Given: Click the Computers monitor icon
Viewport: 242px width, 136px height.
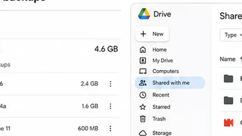Looking at the screenshot, I should [x=143, y=71].
